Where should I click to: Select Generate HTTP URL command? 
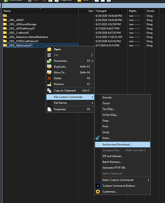point(114,168)
